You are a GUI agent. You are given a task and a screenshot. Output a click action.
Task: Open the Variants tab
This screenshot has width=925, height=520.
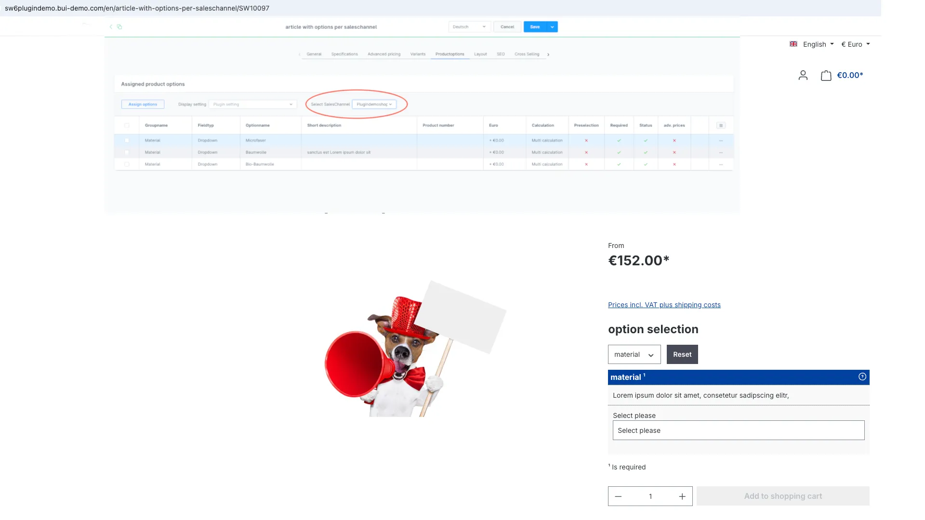pyautogui.click(x=418, y=54)
